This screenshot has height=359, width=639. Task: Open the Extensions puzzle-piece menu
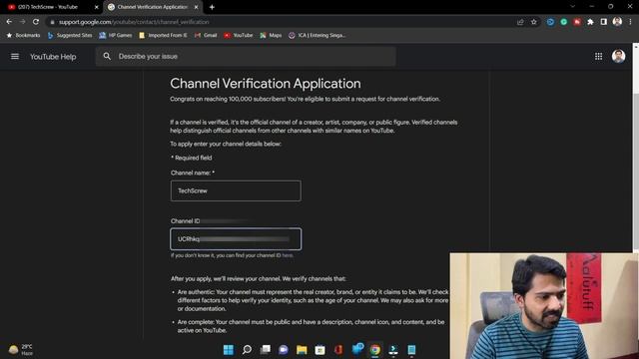pos(590,22)
